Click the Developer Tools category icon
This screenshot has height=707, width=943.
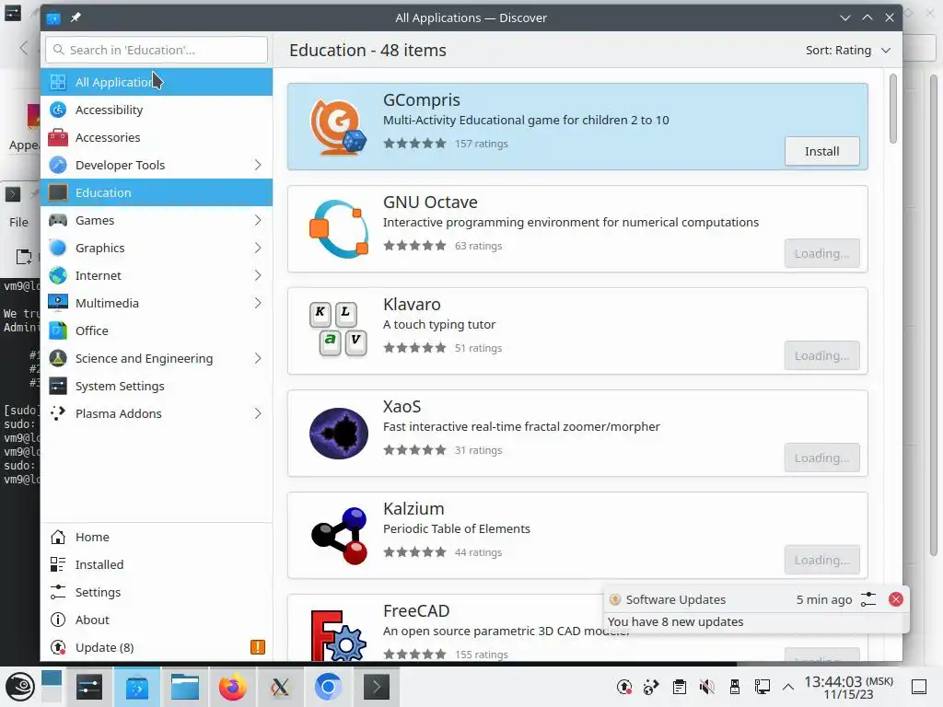[58, 166]
